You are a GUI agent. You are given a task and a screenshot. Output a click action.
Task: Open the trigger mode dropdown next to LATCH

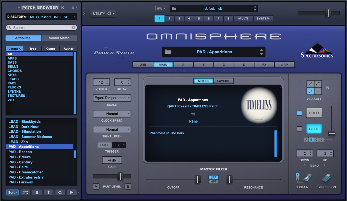point(119,145)
